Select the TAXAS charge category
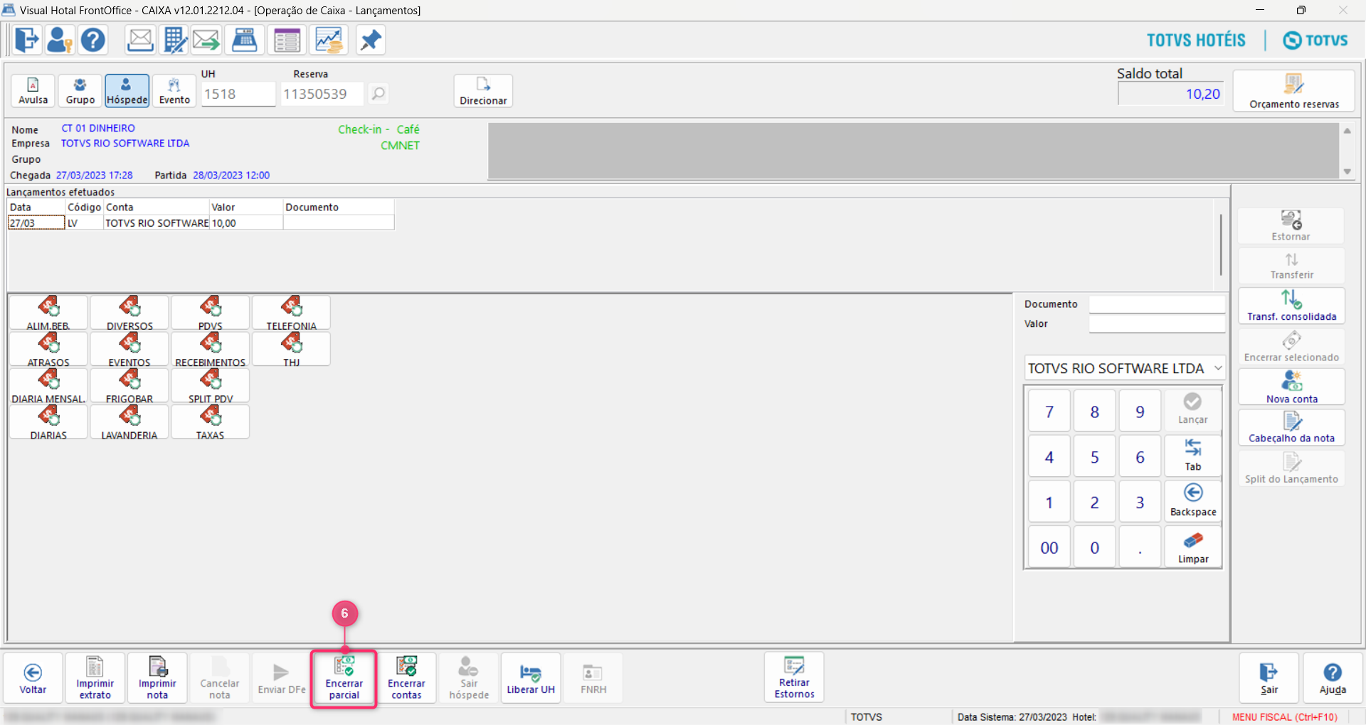The height and width of the screenshot is (725, 1366). point(211,422)
